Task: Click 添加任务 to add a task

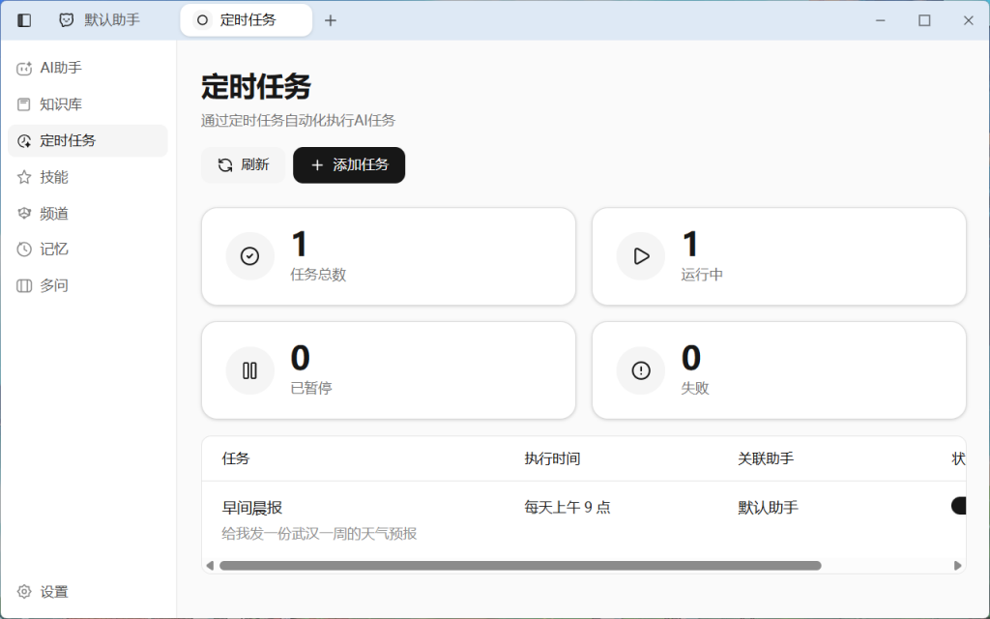Action: tap(348, 164)
